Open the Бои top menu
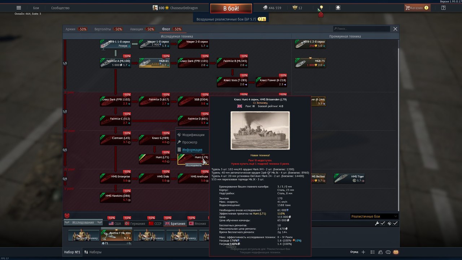This screenshot has width=462, height=260. (x=36, y=8)
